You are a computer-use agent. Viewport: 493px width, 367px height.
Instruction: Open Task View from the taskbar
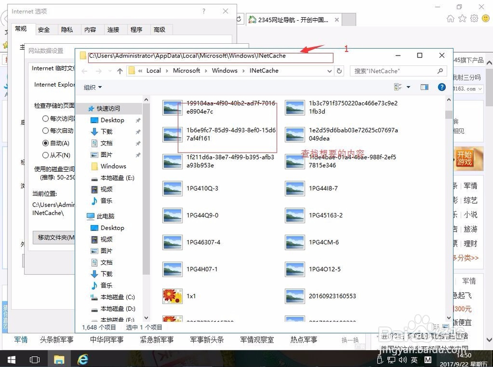35,360
